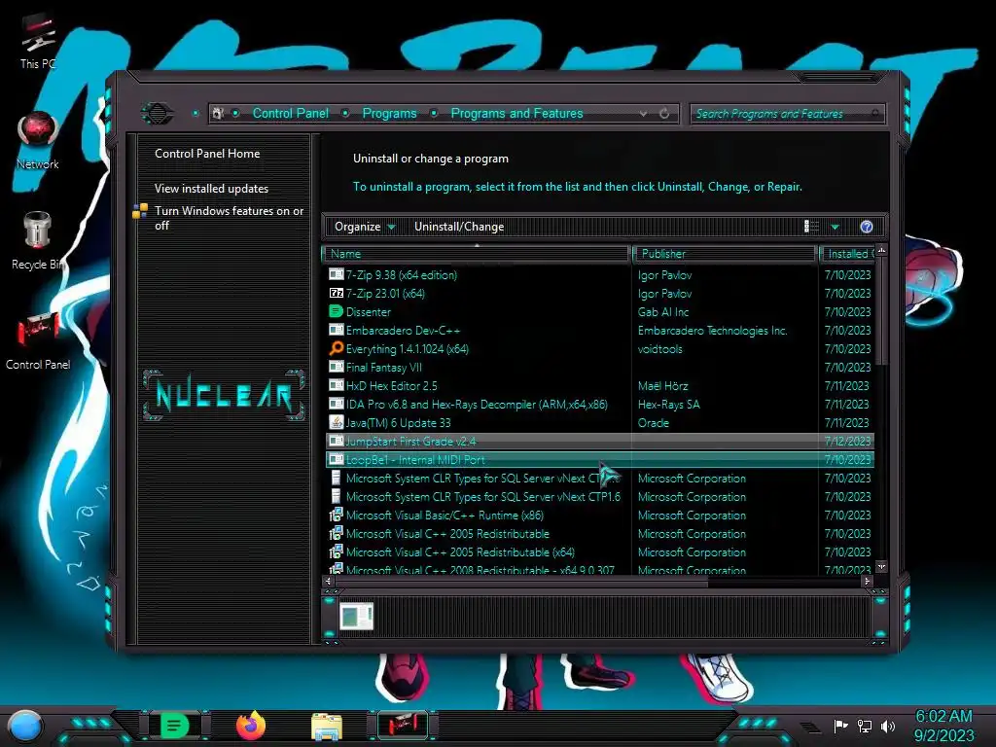Click Control Panel breadcrumb
This screenshot has width=996, height=747.
tap(291, 113)
